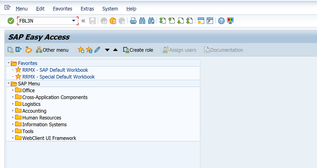Select the Logistics tree label
The width and height of the screenshot is (317, 168).
(31, 104)
